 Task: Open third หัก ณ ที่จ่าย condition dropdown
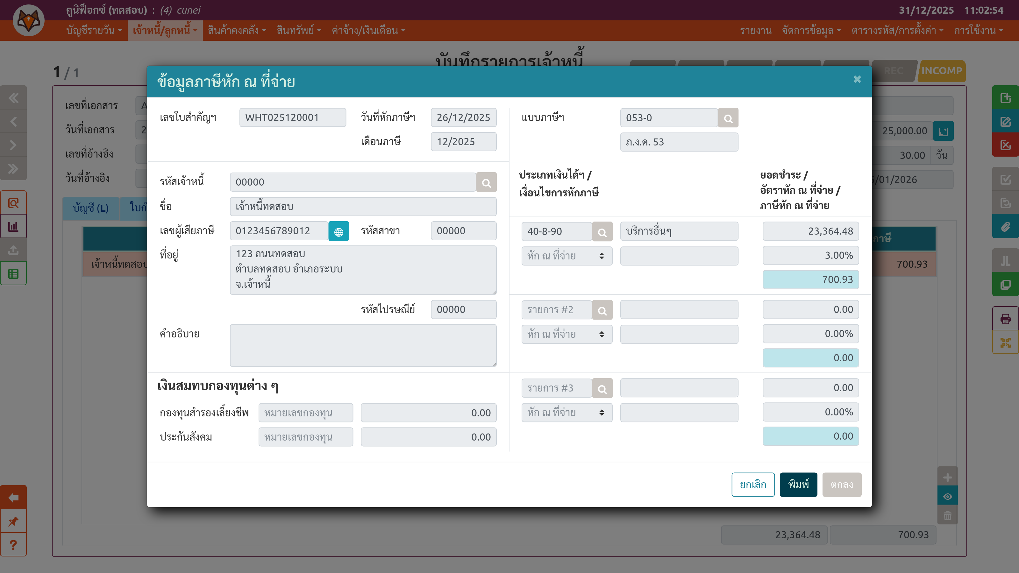[x=567, y=413]
